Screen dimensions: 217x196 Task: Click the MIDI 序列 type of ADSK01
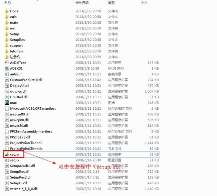coord(116,68)
